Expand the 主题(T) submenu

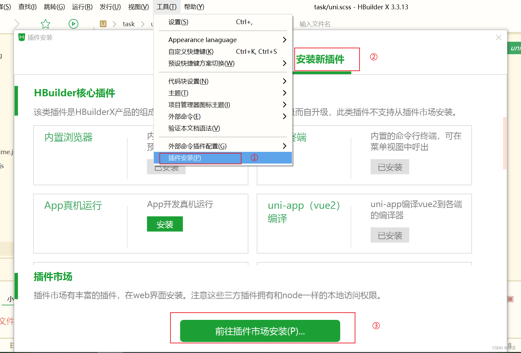click(223, 93)
